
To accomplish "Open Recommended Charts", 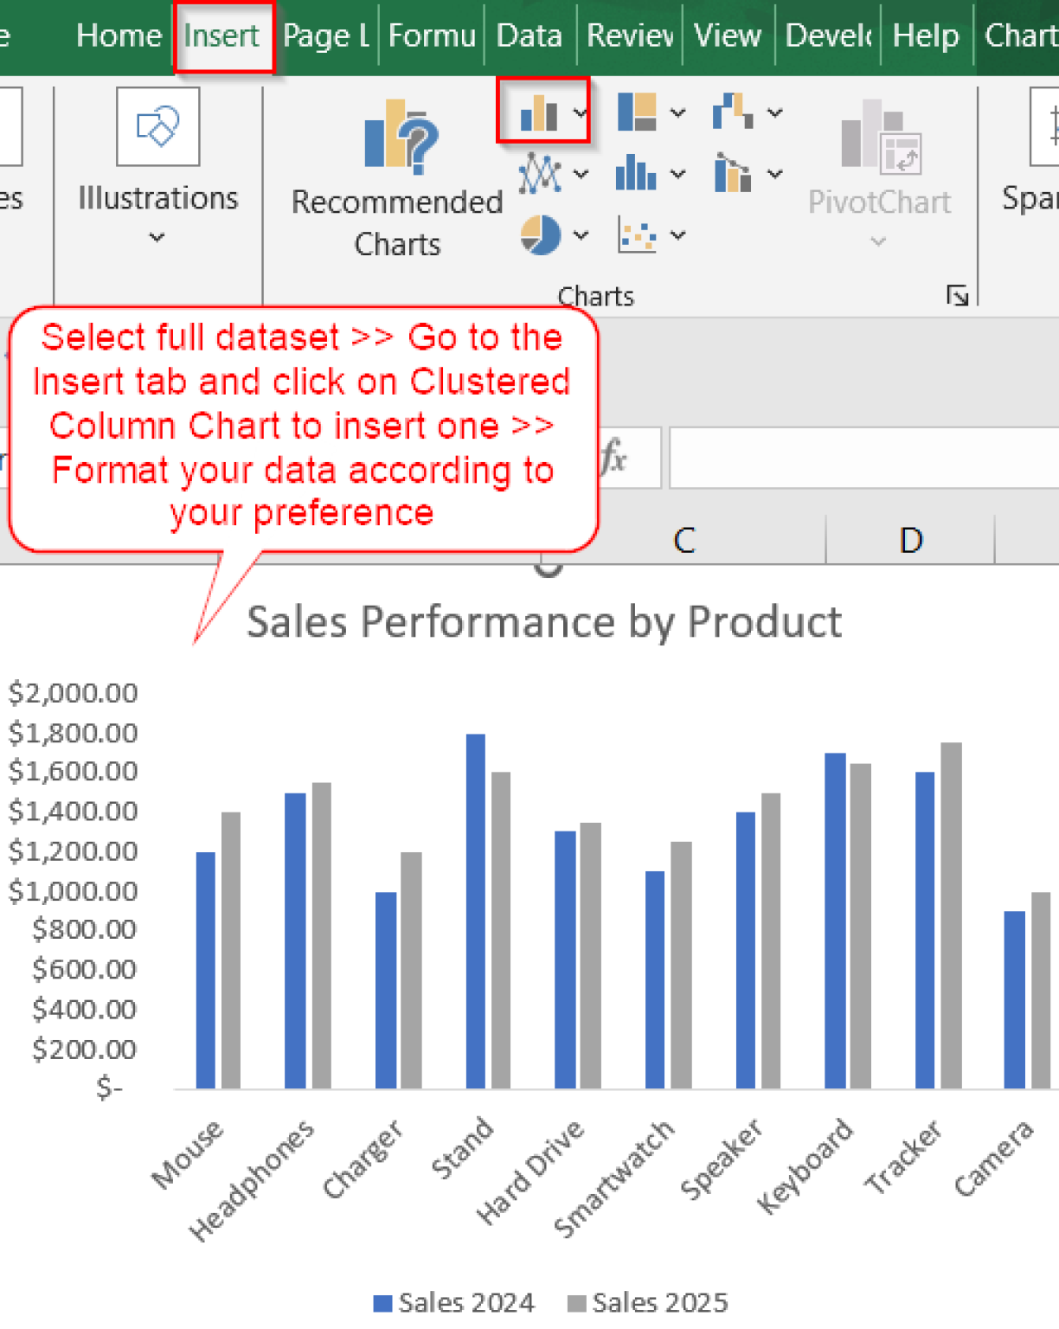I will pyautogui.click(x=396, y=173).
